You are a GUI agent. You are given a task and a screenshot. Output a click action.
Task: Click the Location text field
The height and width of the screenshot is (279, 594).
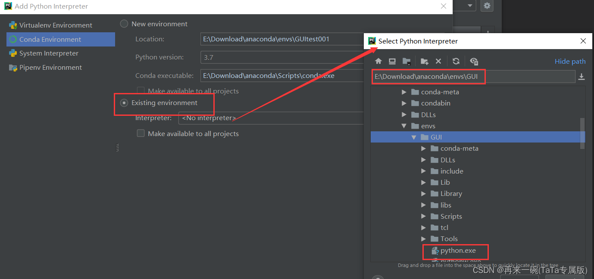pos(282,39)
